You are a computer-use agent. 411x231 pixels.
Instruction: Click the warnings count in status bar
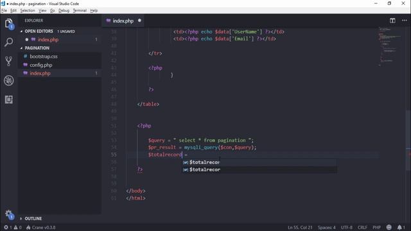(17, 227)
